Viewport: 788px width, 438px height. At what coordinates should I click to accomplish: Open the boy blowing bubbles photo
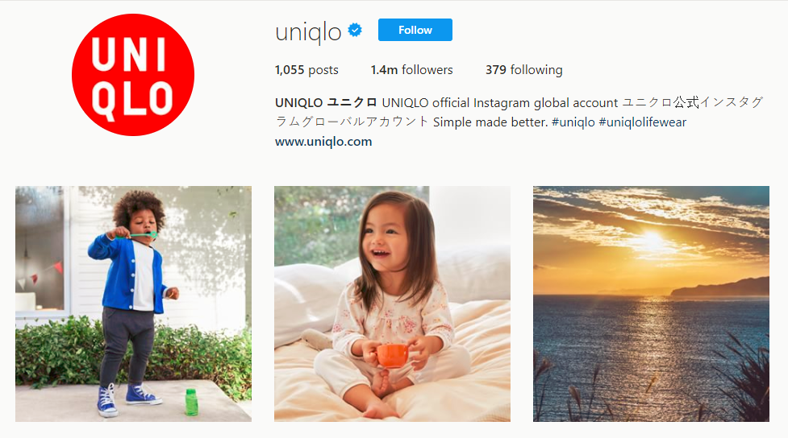133,304
